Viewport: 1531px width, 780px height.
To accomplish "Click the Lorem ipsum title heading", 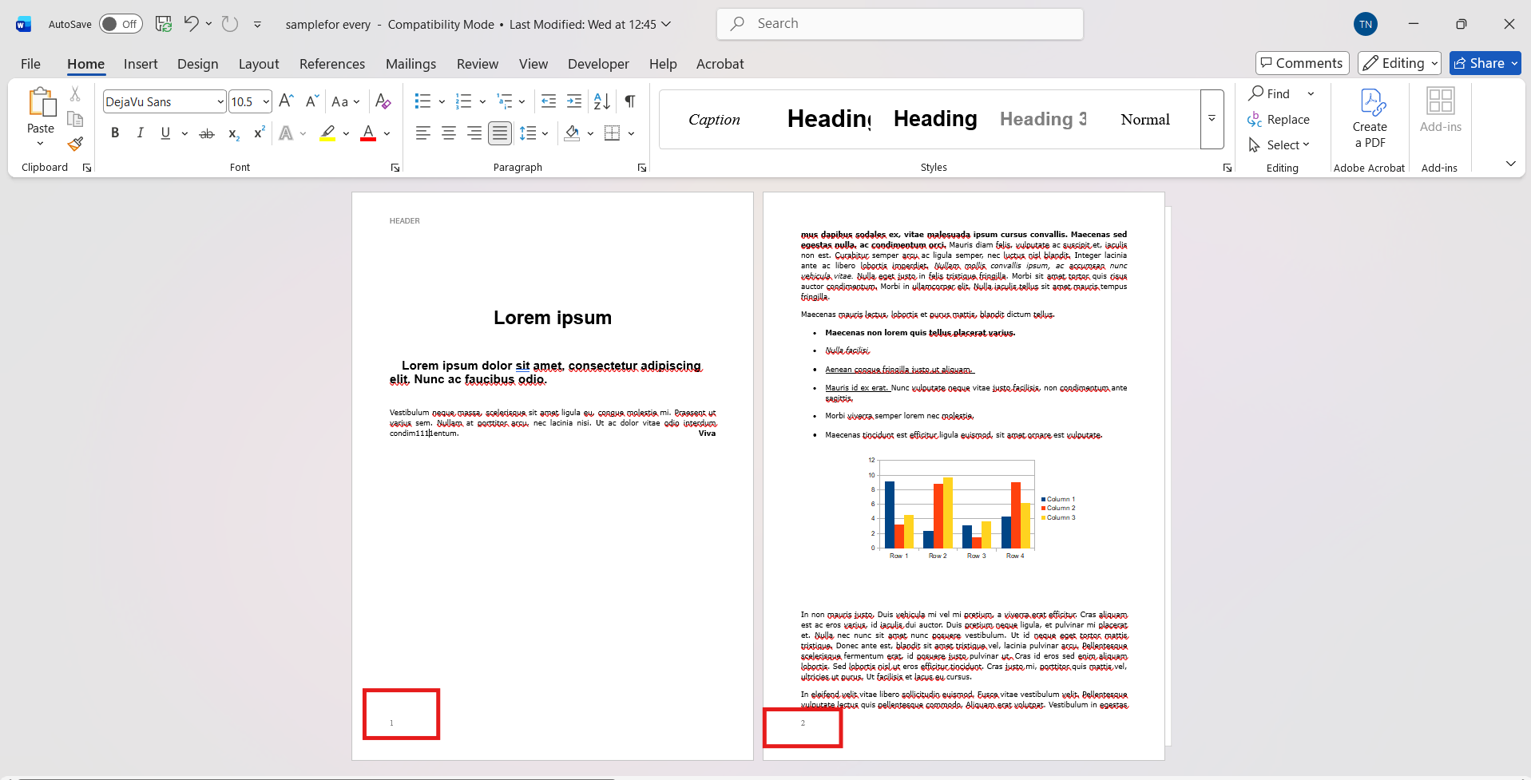I will [553, 318].
